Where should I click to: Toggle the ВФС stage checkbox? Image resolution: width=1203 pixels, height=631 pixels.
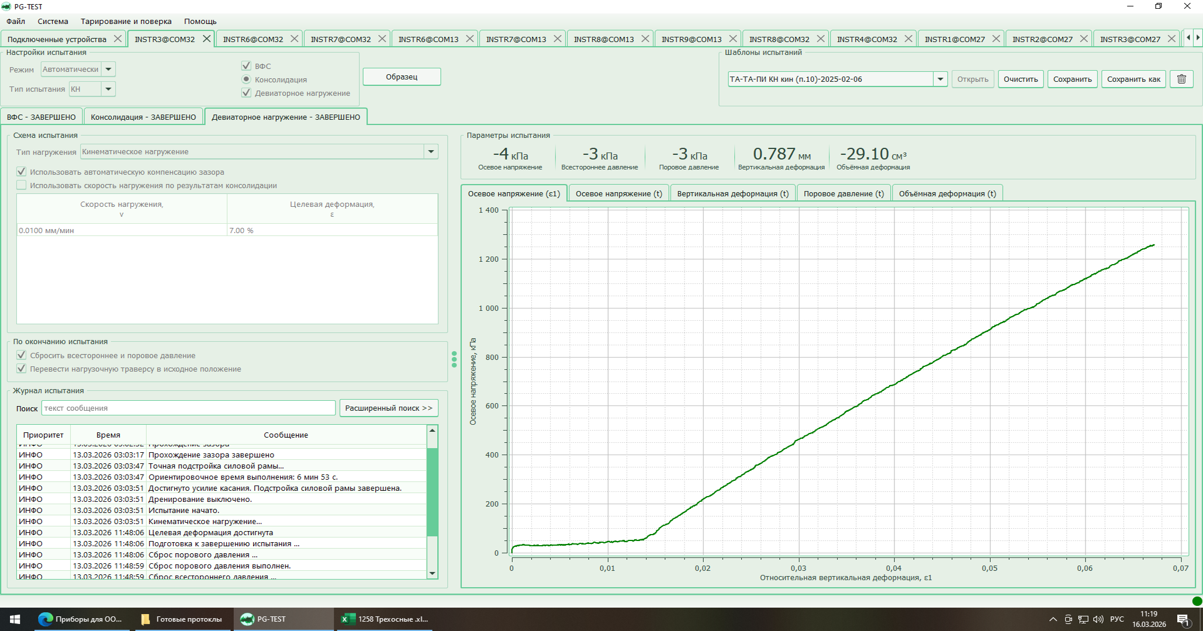tap(246, 66)
